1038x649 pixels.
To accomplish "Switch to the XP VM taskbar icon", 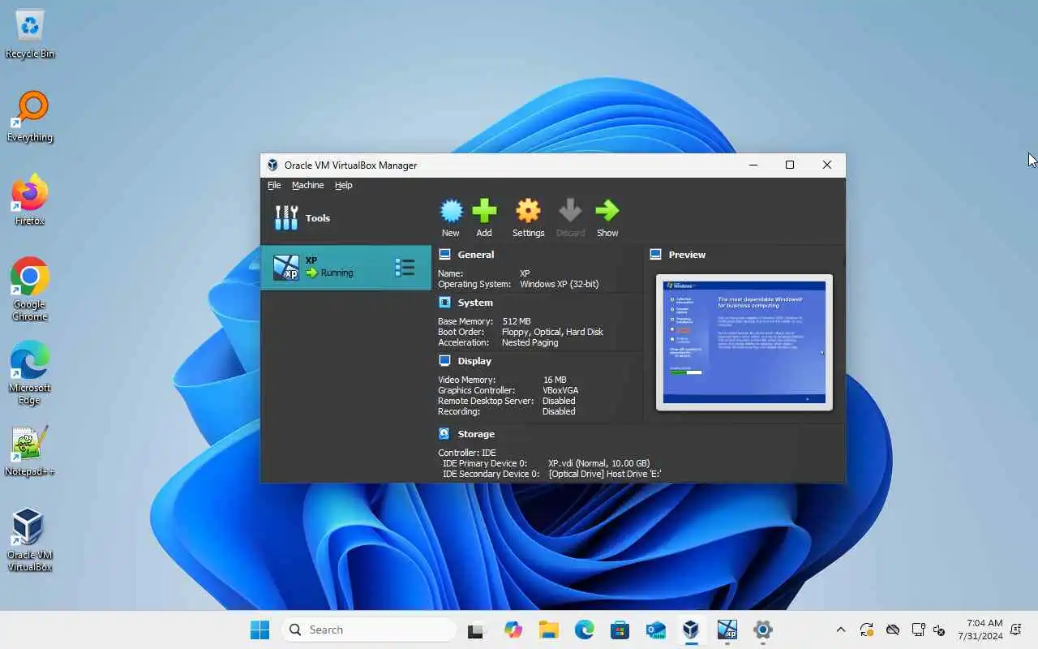I will pos(727,630).
